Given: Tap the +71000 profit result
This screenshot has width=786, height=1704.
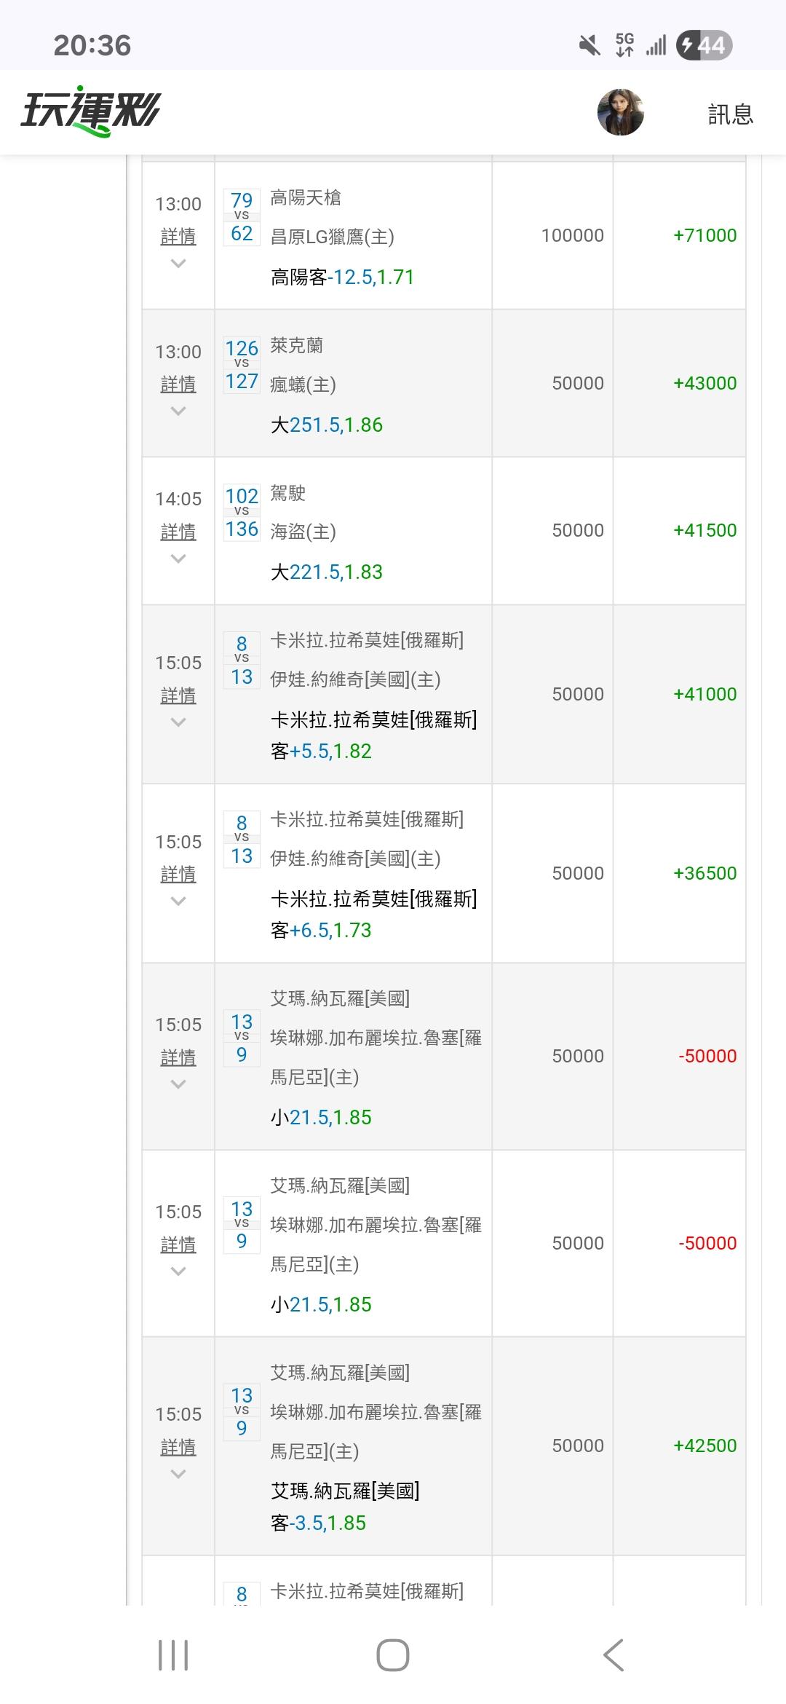Looking at the screenshot, I should point(704,235).
